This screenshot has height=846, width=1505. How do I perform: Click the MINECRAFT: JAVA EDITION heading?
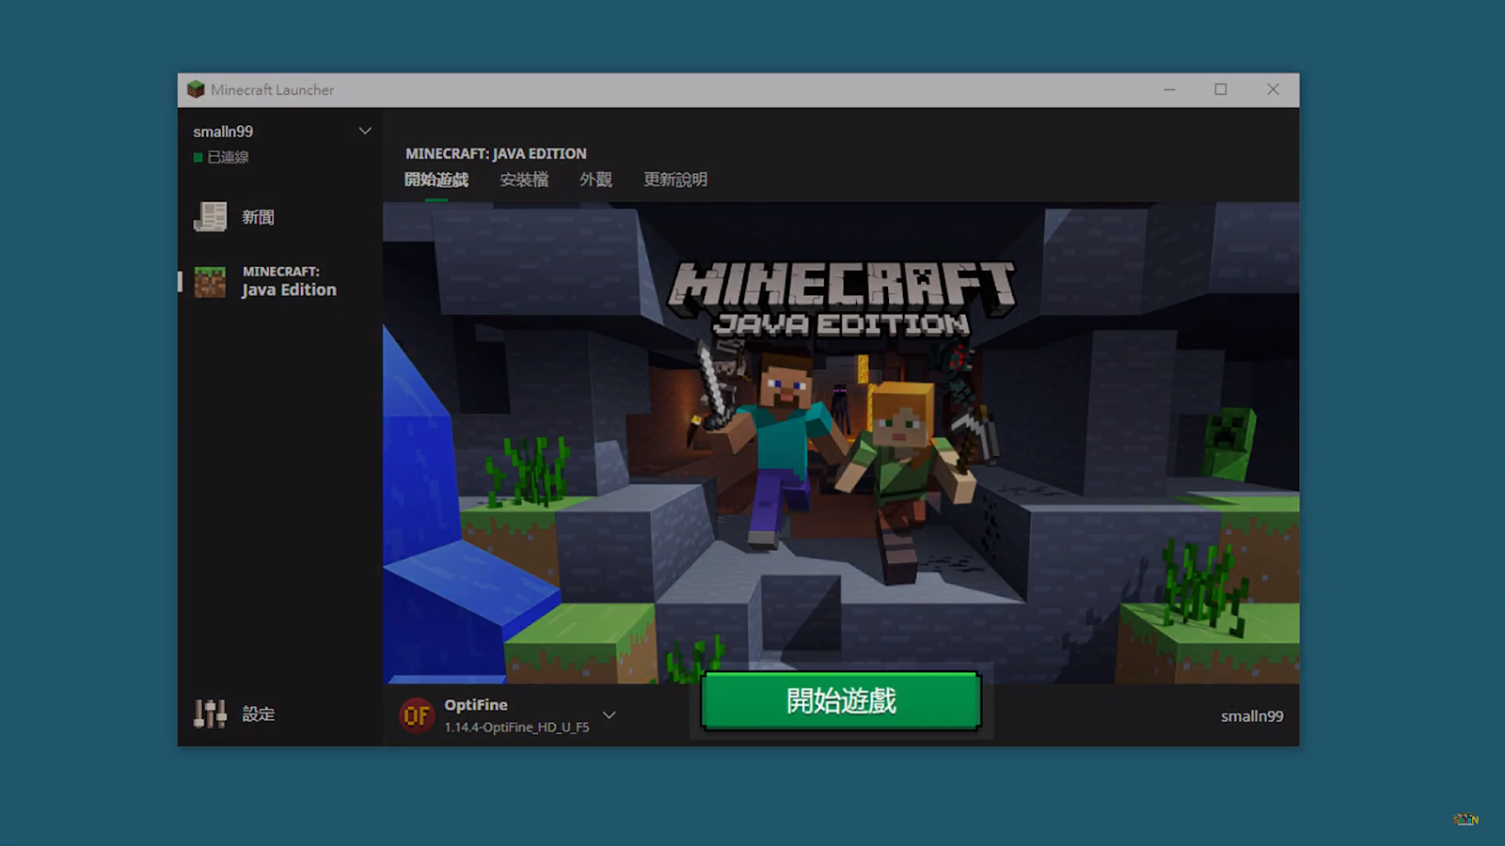(496, 153)
